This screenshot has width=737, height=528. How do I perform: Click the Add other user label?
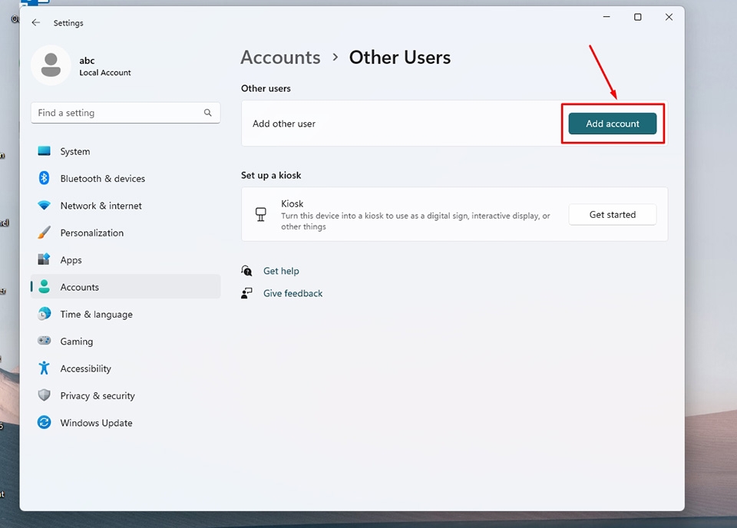284,124
